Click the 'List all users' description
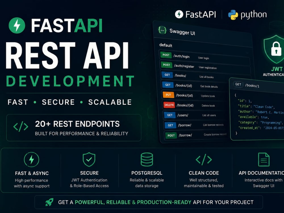The width and height of the screenshot is (284, 213). click(x=209, y=115)
